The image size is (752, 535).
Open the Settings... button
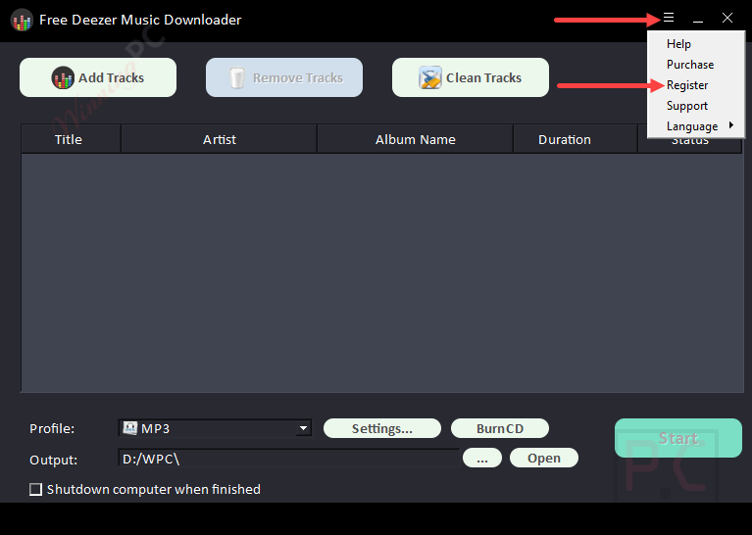(x=382, y=428)
